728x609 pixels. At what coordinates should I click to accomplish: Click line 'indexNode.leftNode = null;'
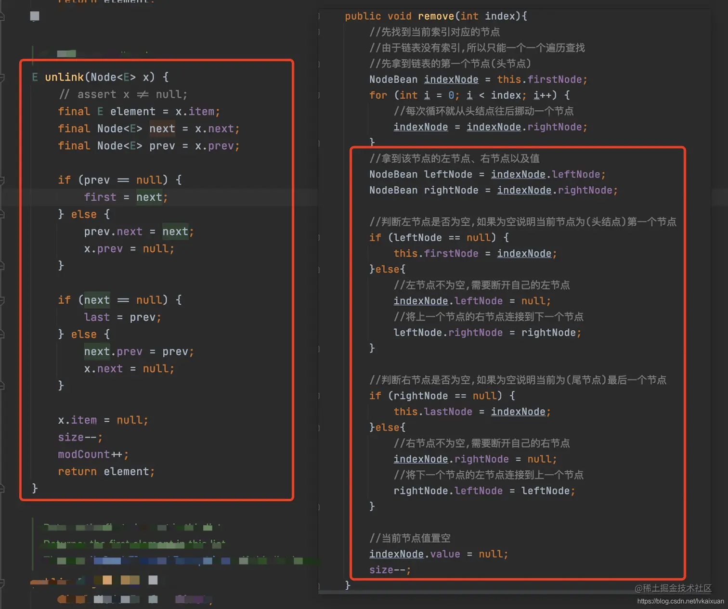[472, 301]
